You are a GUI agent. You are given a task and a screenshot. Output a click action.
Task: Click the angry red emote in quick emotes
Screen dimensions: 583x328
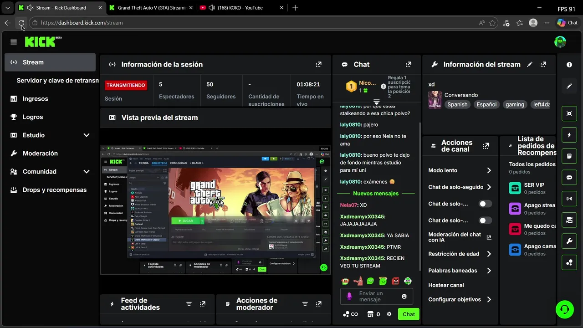coord(395,281)
